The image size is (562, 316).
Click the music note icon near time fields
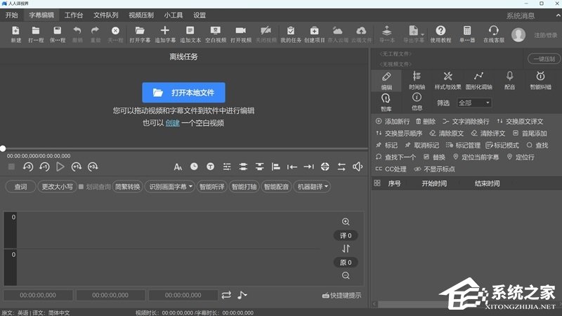242,295
